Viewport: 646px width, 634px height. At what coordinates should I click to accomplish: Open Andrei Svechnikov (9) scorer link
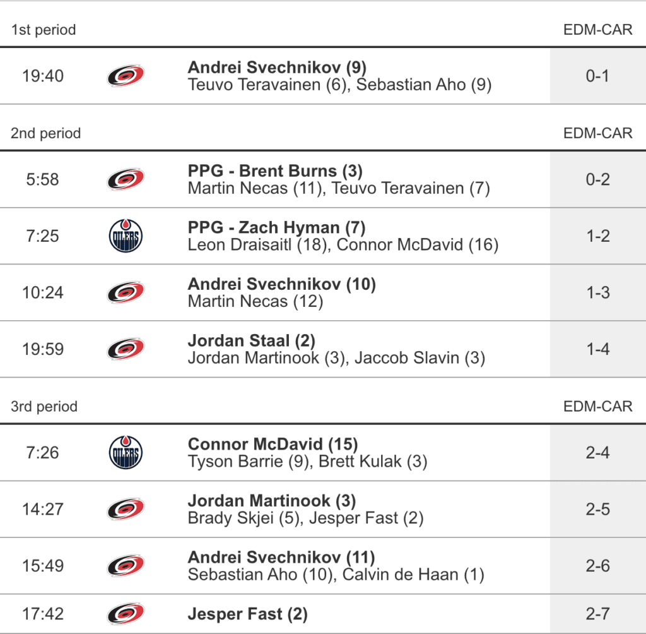tap(277, 67)
